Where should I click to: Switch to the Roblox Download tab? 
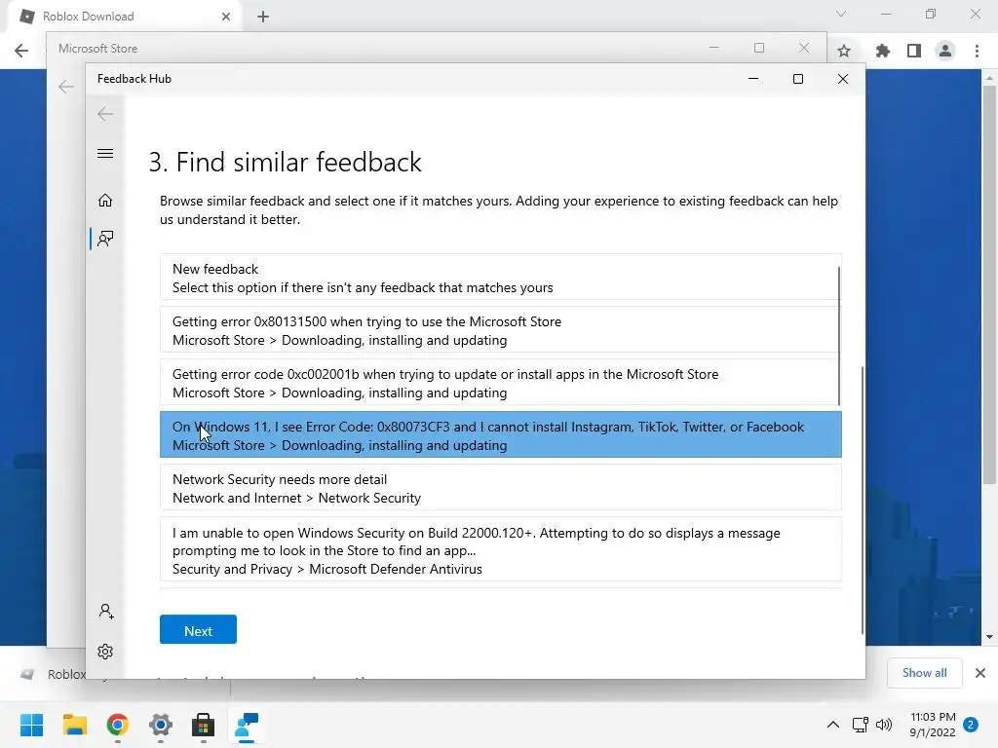[x=124, y=17]
